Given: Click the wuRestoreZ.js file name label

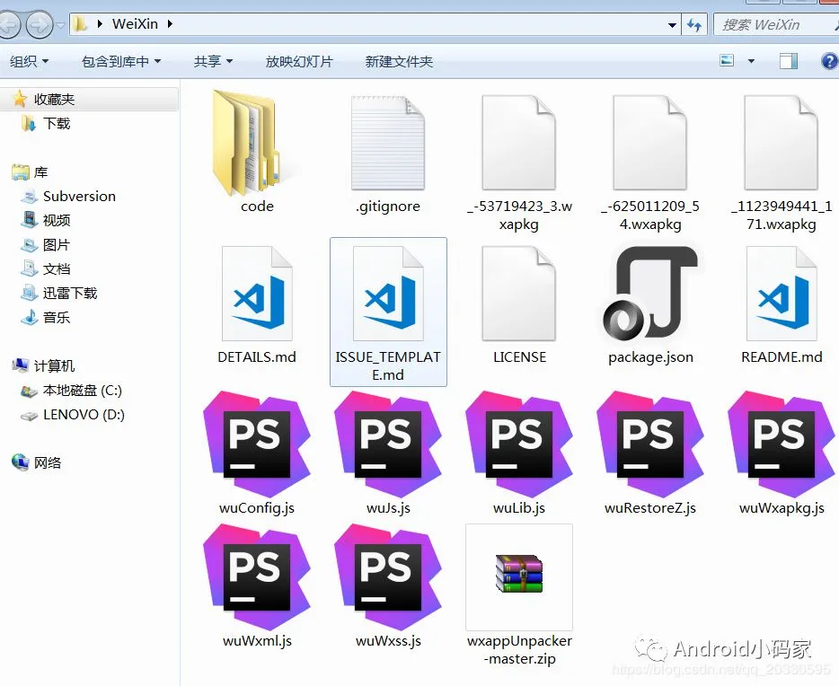Looking at the screenshot, I should pyautogui.click(x=650, y=508).
